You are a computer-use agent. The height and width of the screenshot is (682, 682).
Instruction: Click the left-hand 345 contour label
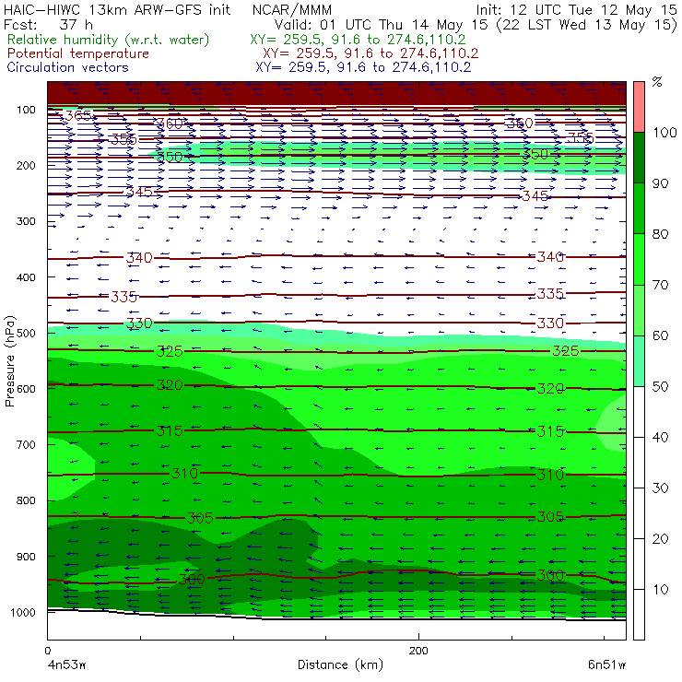click(139, 192)
